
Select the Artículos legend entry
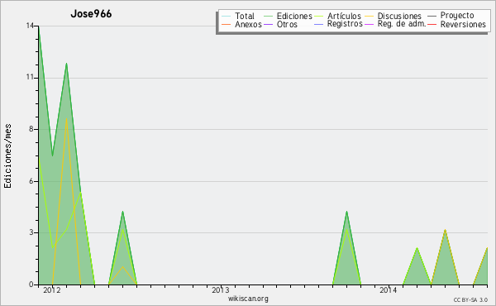pos(344,16)
